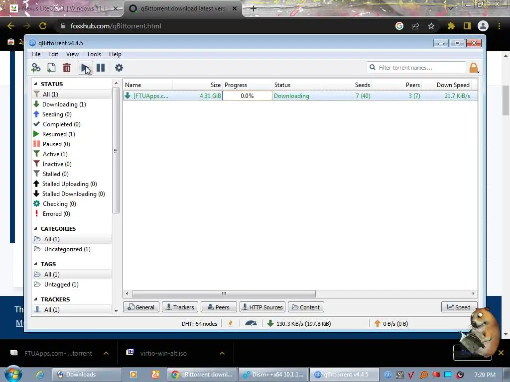Select Stalled Uploading (0) filter

click(x=69, y=184)
